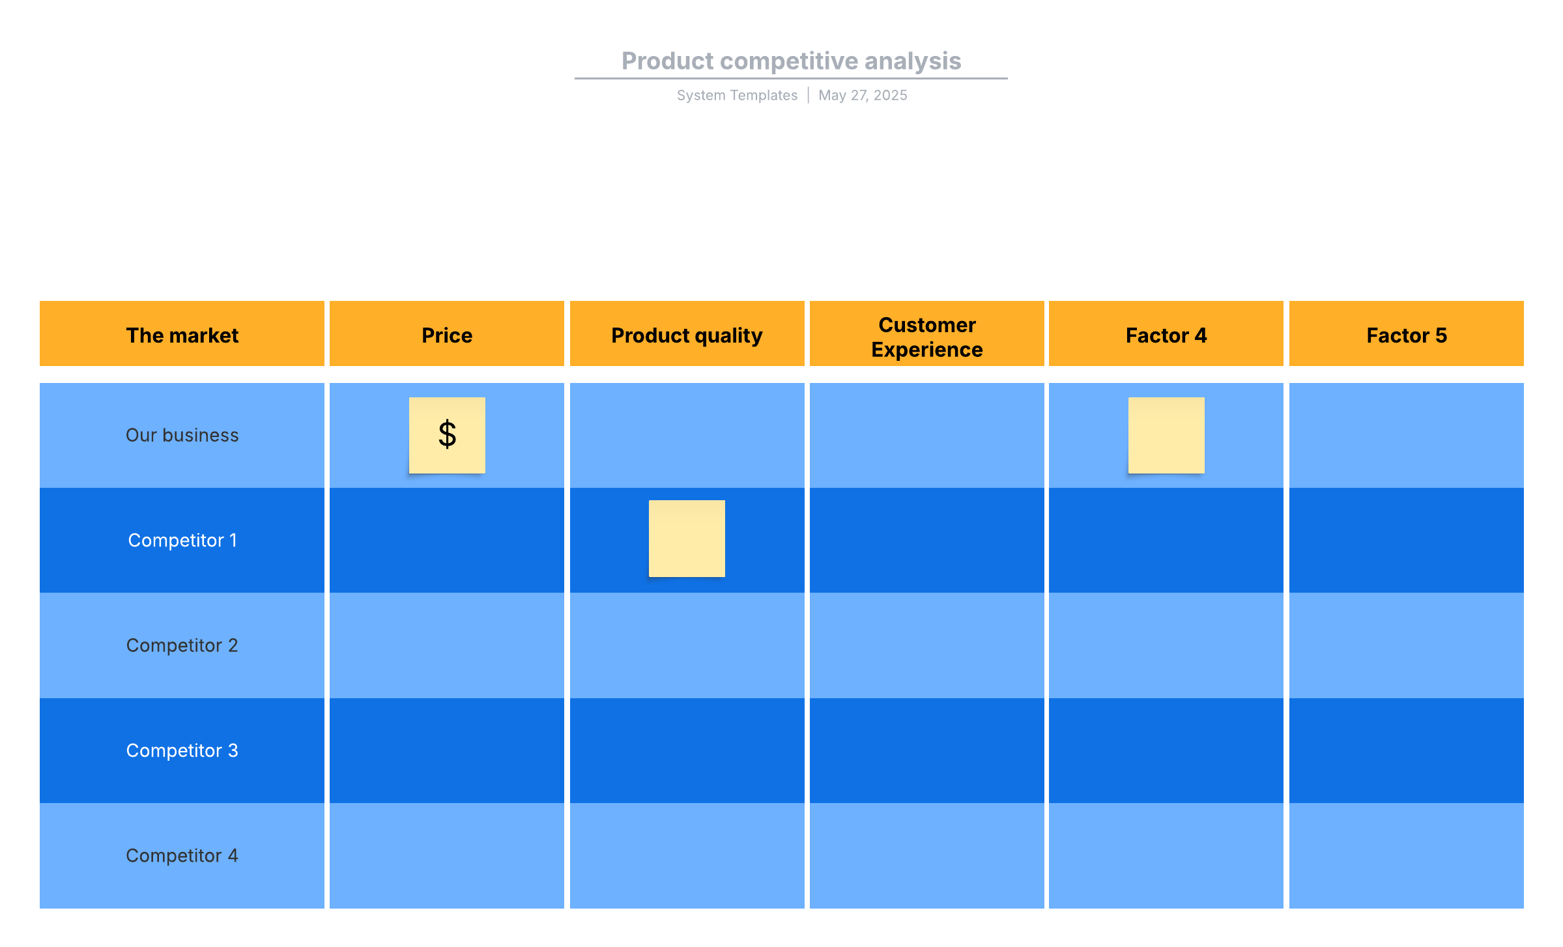The height and width of the screenshot is (947, 1563).
Task: Select the Product quality header cell
Action: 687,334
